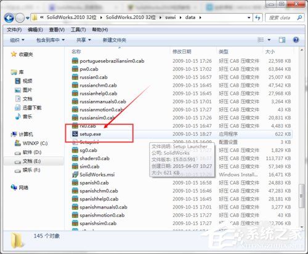Open the 音乐 library
Image resolution: width=308 pixels, height=254 pixels.
24,117
